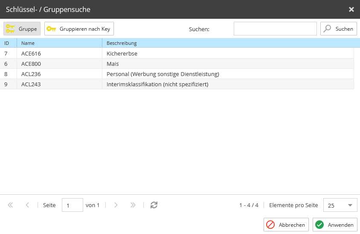The height and width of the screenshot is (234, 360).
Task: Click the double-key Gruppe icon
Action: click(10, 29)
